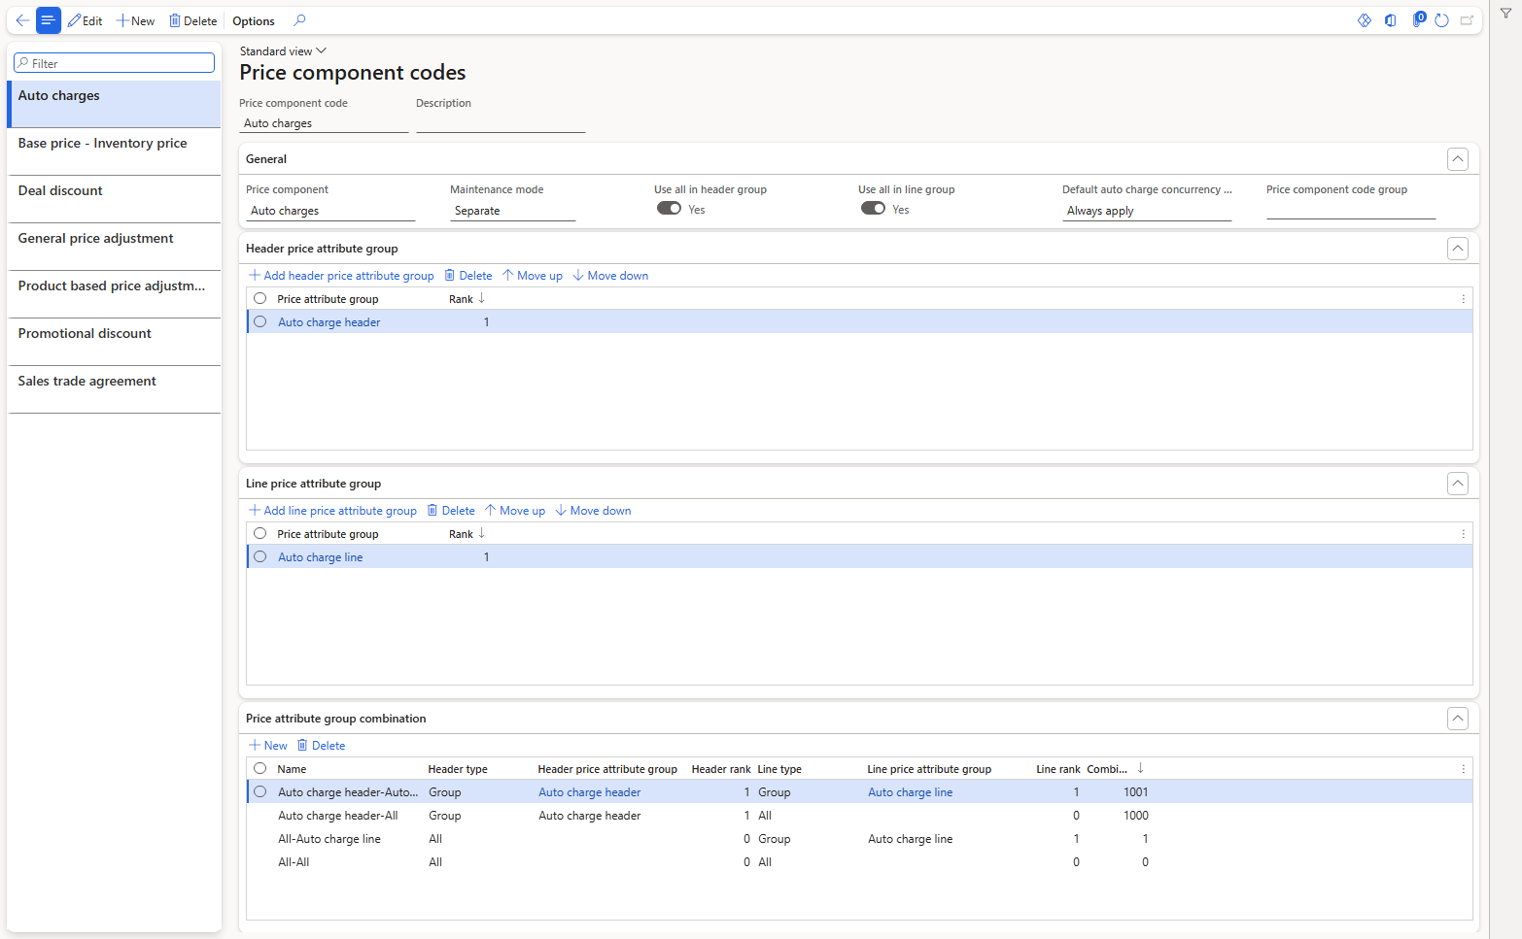Select the Auto charge header row radio
This screenshot has height=939, width=1522.
(260, 321)
